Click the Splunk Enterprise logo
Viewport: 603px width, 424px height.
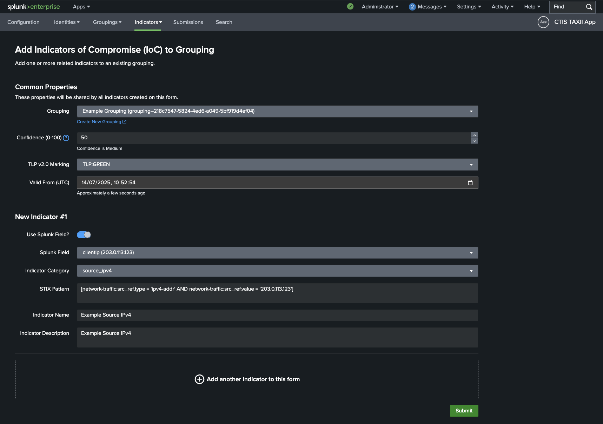[x=34, y=7]
